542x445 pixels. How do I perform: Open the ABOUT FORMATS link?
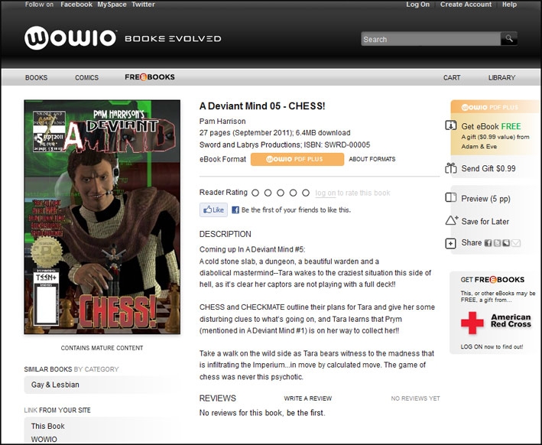pos(372,159)
